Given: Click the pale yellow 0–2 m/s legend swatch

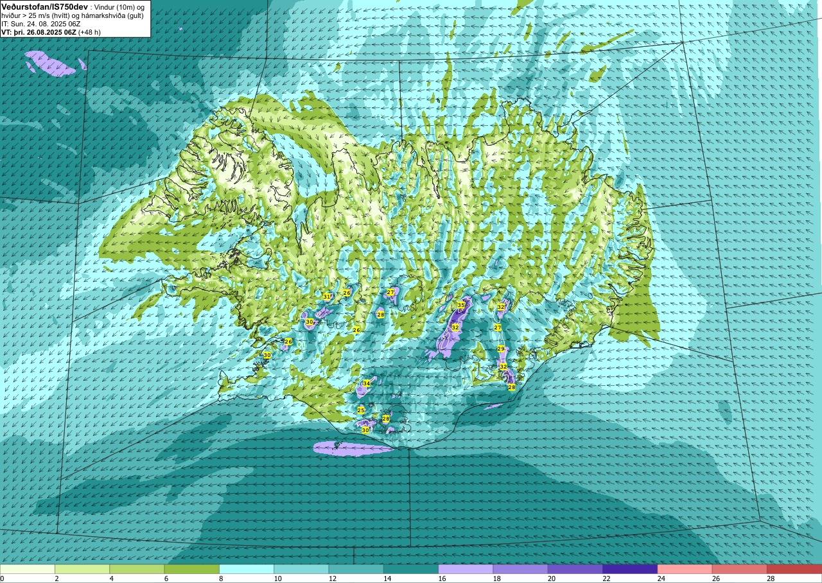Looking at the screenshot, I should coord(28,569).
